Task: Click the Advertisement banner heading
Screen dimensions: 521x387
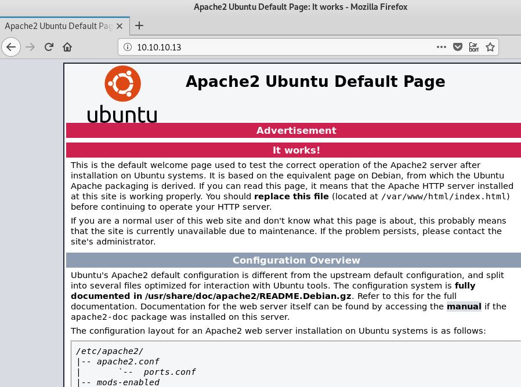Action: 296,130
